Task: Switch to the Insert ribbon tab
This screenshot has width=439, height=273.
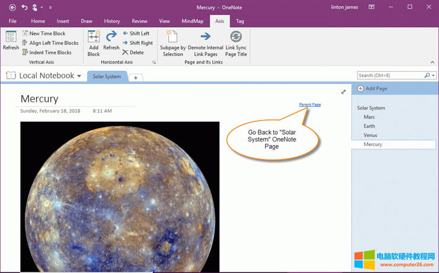Action: click(x=63, y=21)
